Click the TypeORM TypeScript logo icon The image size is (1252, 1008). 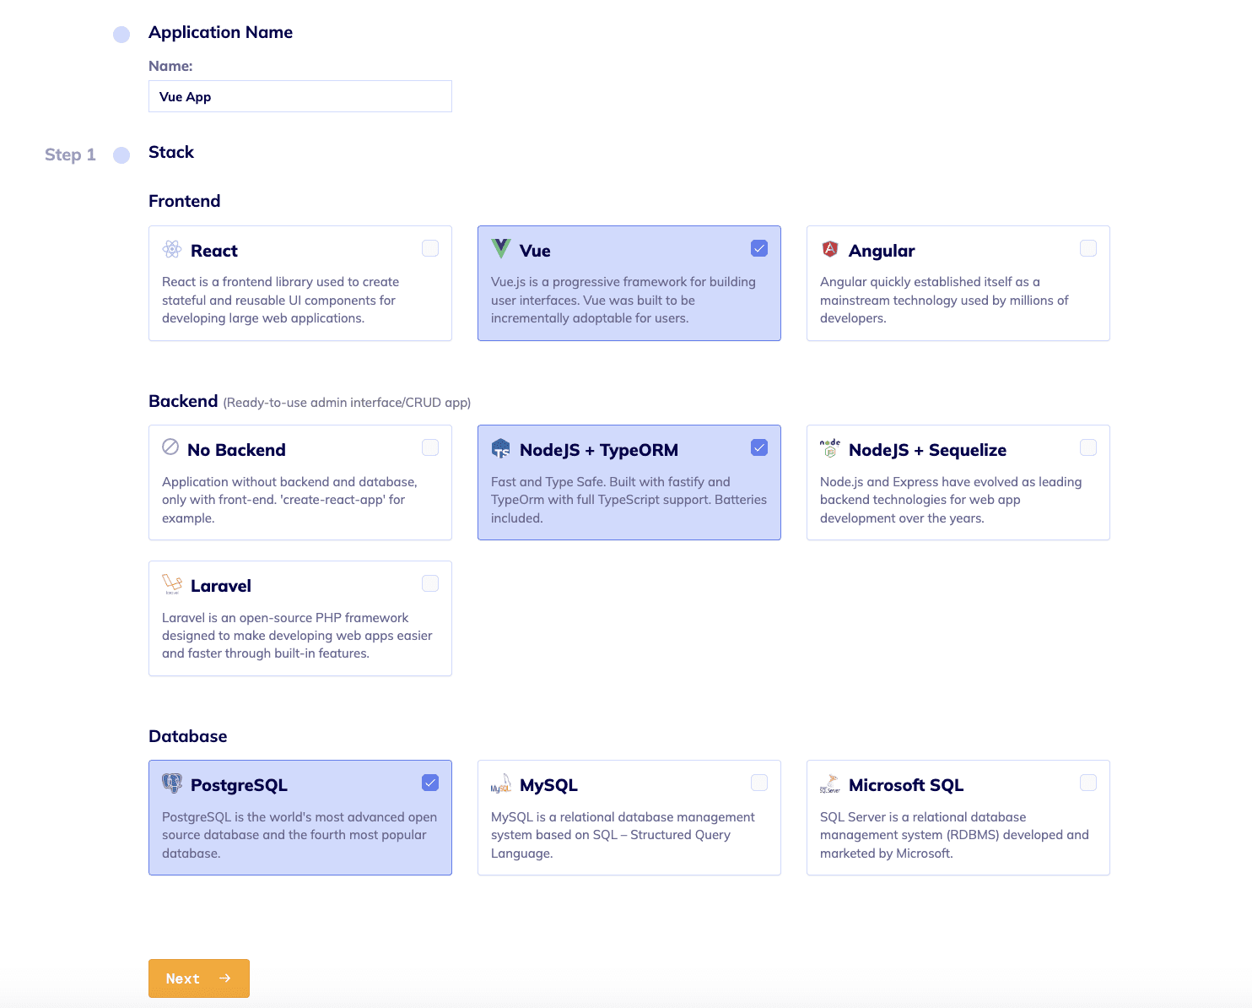pos(501,448)
